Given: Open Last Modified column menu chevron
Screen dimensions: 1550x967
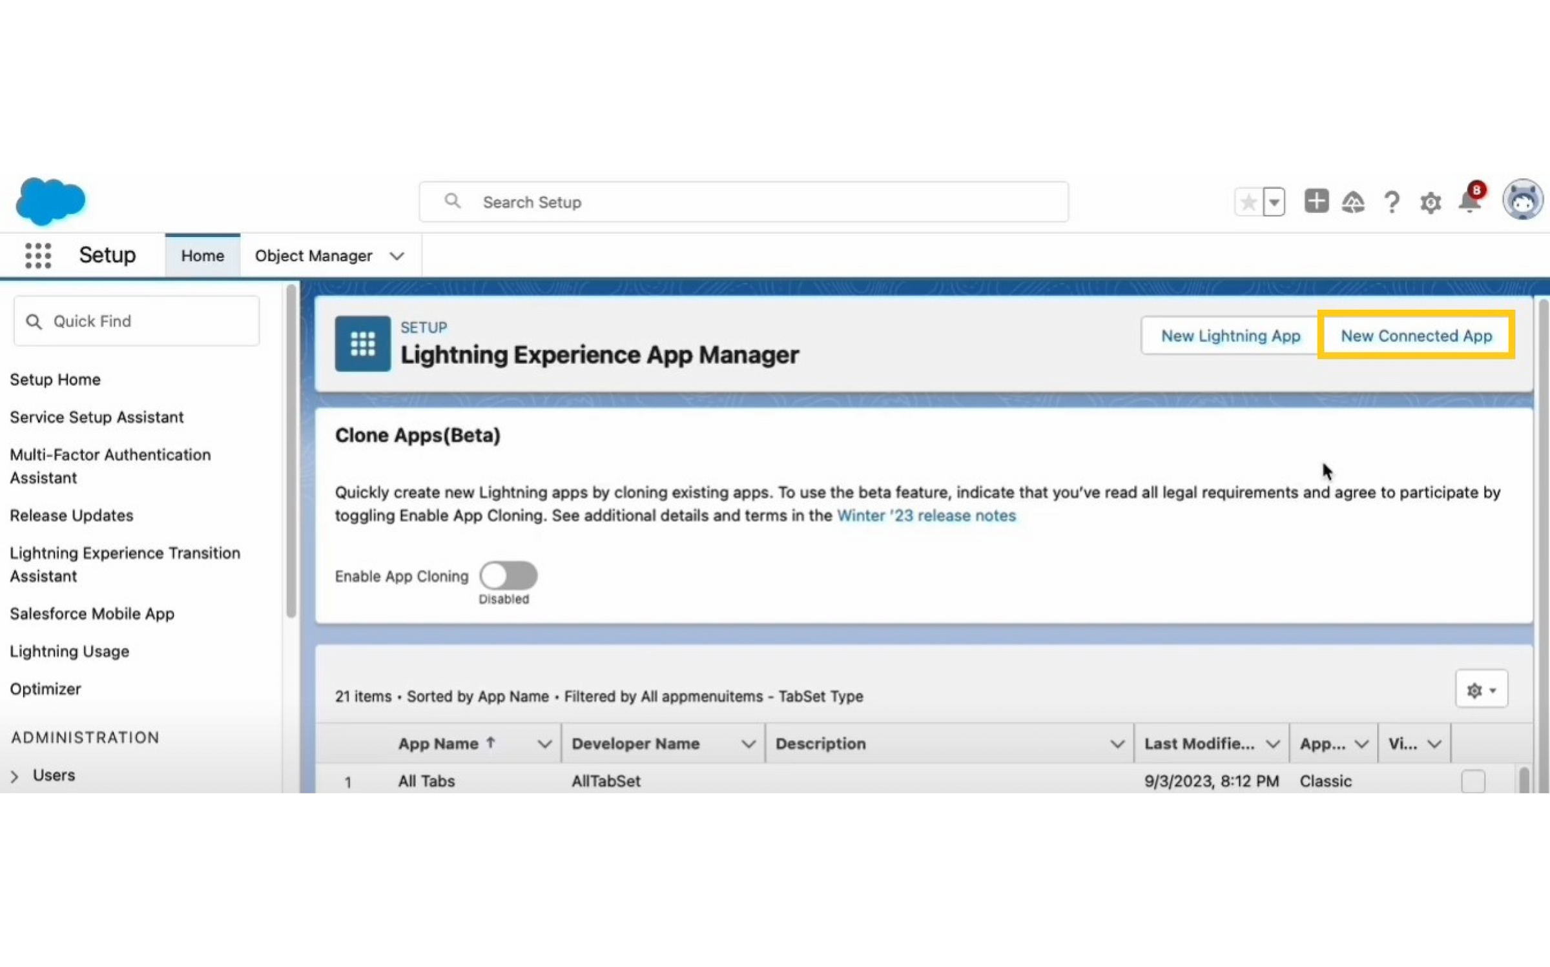Looking at the screenshot, I should click(x=1272, y=744).
